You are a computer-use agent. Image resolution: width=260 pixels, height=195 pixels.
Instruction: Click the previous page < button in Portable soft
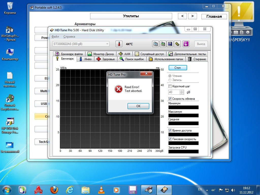pyautogui.click(x=182, y=16)
